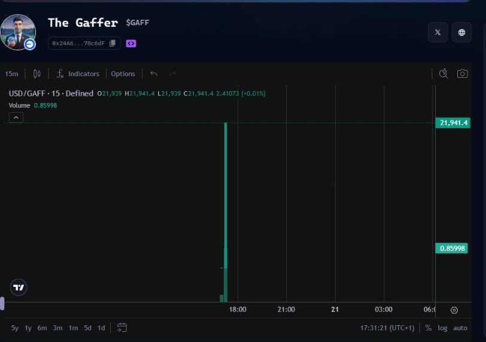
Task: Set chart range to 5d
Action: pyautogui.click(x=88, y=328)
